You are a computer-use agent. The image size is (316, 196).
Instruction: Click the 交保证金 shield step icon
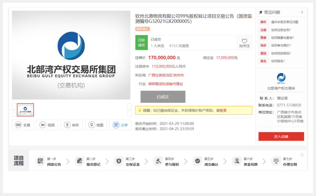tap(119, 161)
